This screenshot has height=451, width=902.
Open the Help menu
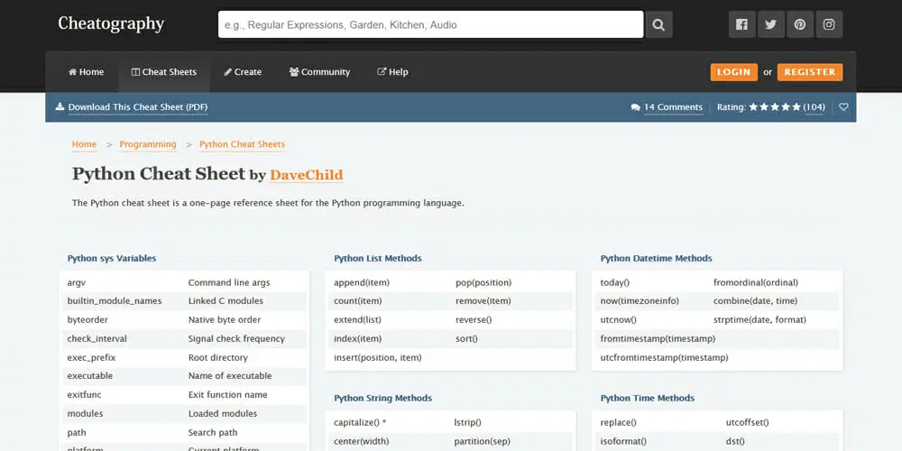pos(393,72)
